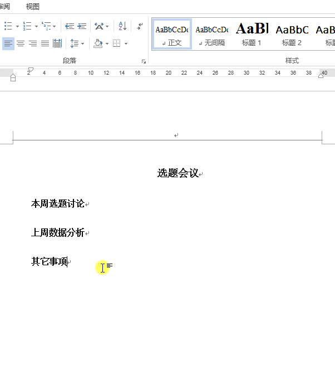Open the 视图 ribbon tab
Viewport: 335px width, 370px height.
[32, 6]
